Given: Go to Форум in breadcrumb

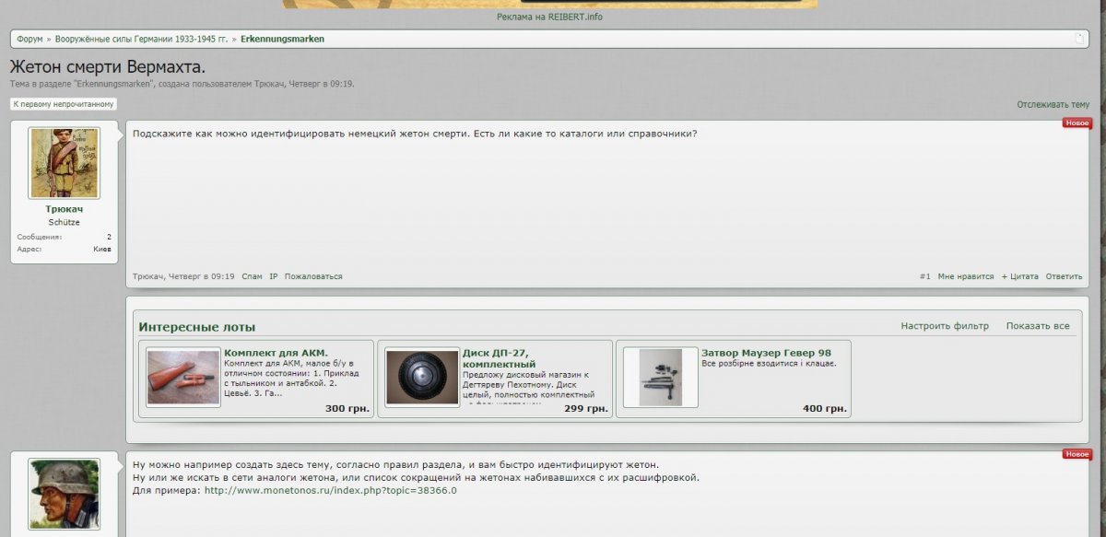Looking at the screenshot, I should pos(29,40).
